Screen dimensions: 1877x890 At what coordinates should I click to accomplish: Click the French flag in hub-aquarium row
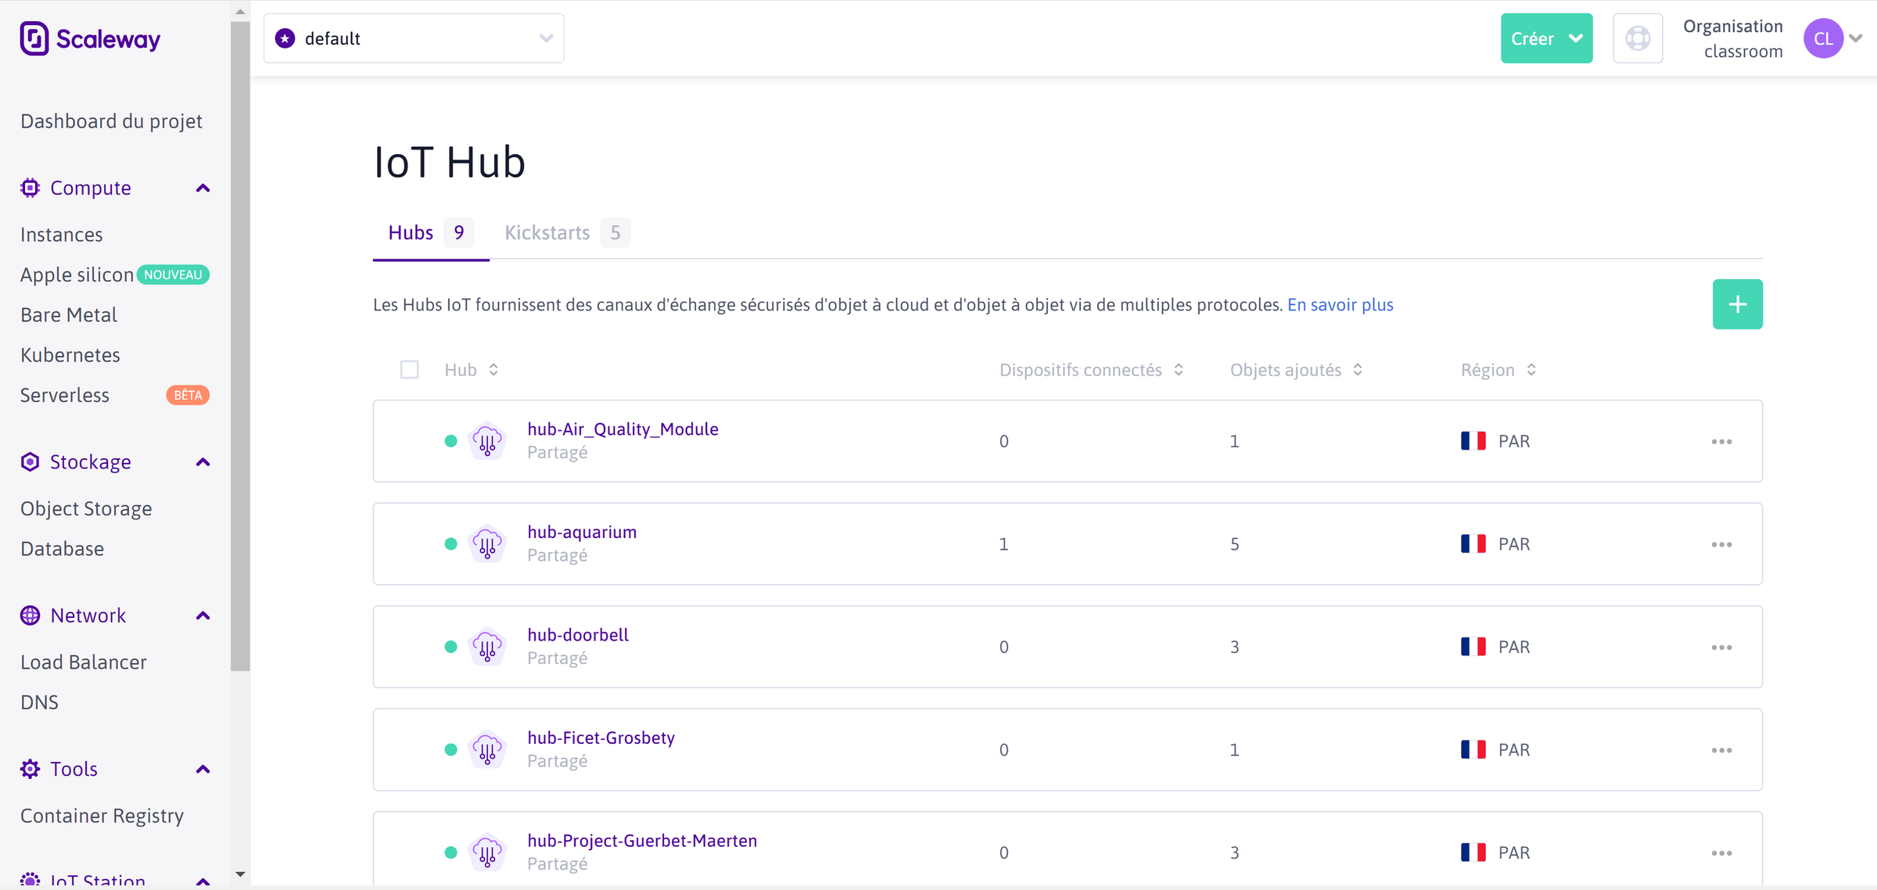point(1473,544)
